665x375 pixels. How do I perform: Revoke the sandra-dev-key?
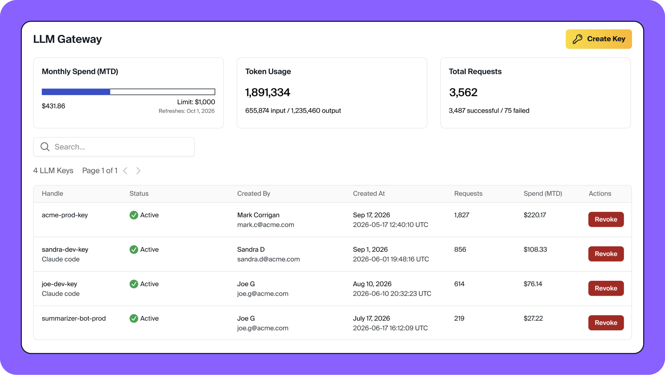pos(606,254)
